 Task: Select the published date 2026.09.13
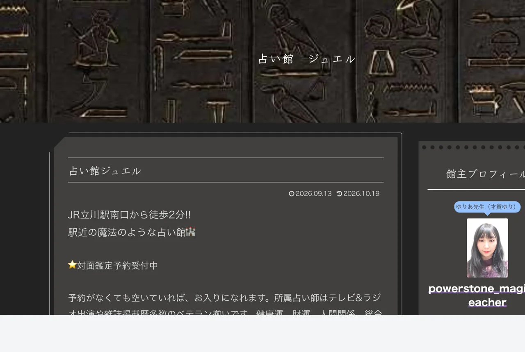pos(313,194)
